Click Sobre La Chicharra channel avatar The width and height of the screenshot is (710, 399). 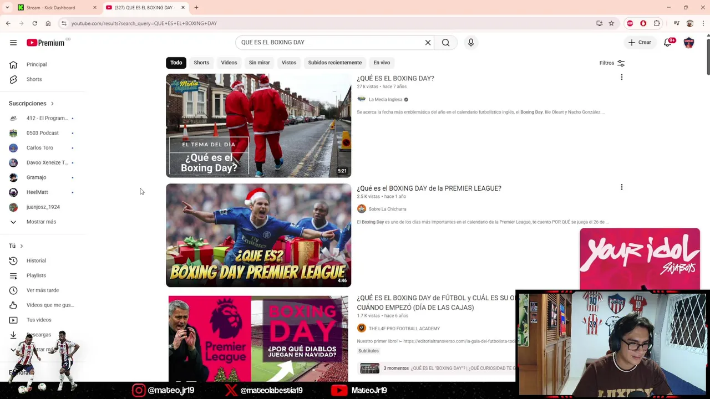[x=362, y=209]
